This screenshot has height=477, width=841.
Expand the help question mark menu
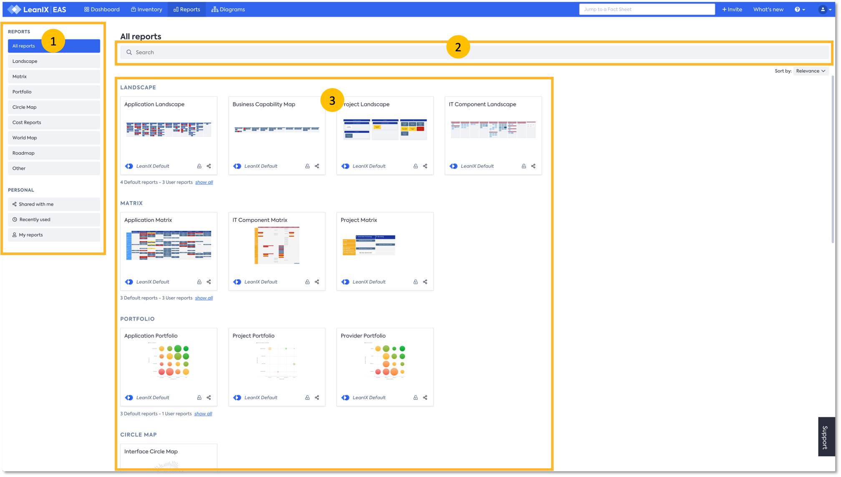pyautogui.click(x=799, y=9)
